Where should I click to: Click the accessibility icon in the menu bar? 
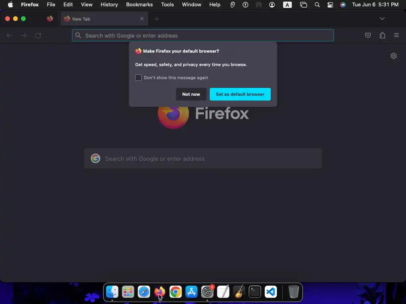click(245, 5)
